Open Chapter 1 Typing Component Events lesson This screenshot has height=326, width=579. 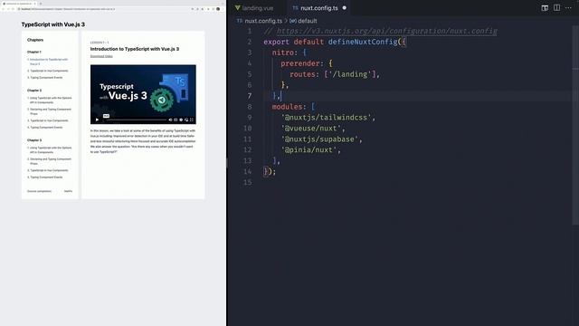[x=45, y=78]
